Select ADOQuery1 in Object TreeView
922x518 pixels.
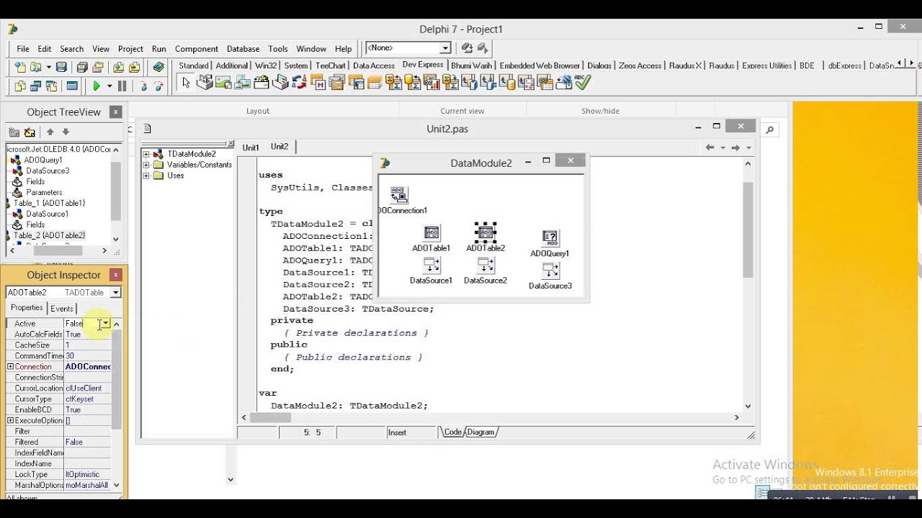point(43,160)
